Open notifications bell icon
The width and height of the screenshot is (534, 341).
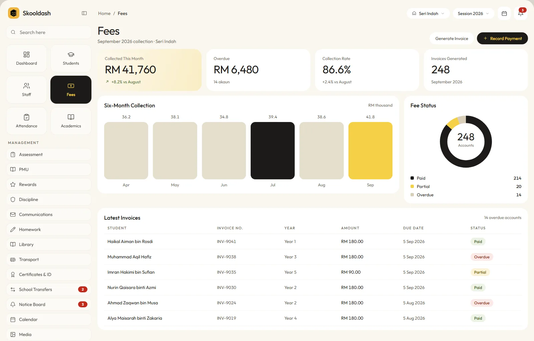(x=521, y=13)
